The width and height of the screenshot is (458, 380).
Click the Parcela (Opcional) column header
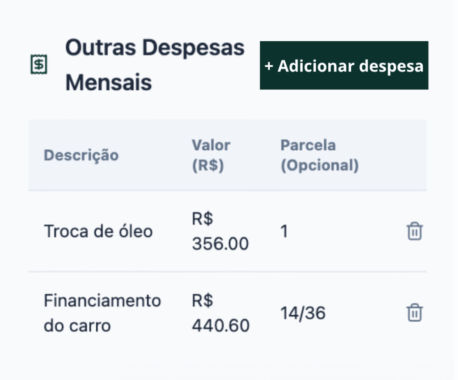[x=319, y=155]
